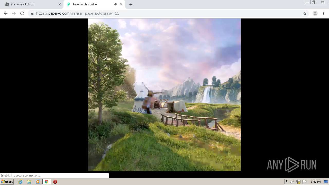Launch Internet Explorer from taskbar
The width and height of the screenshot is (329, 185).
21,182
